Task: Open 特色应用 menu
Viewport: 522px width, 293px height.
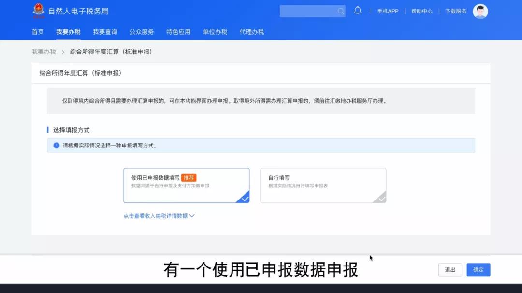Action: coord(178,32)
